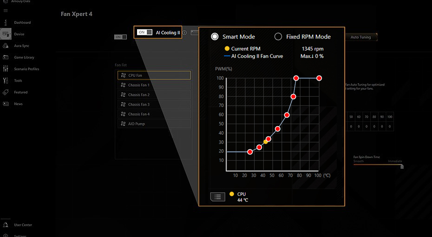Open the News section
Viewport: 432px width, 237px height.
point(18,104)
